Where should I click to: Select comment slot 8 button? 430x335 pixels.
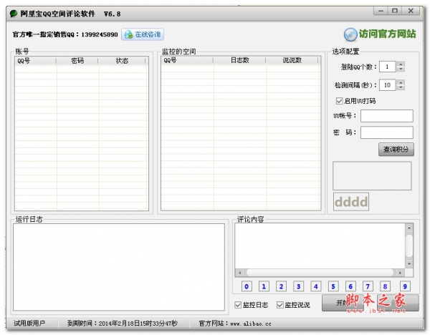385,286
